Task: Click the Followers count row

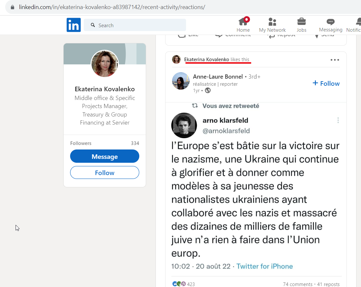Action: (x=105, y=143)
